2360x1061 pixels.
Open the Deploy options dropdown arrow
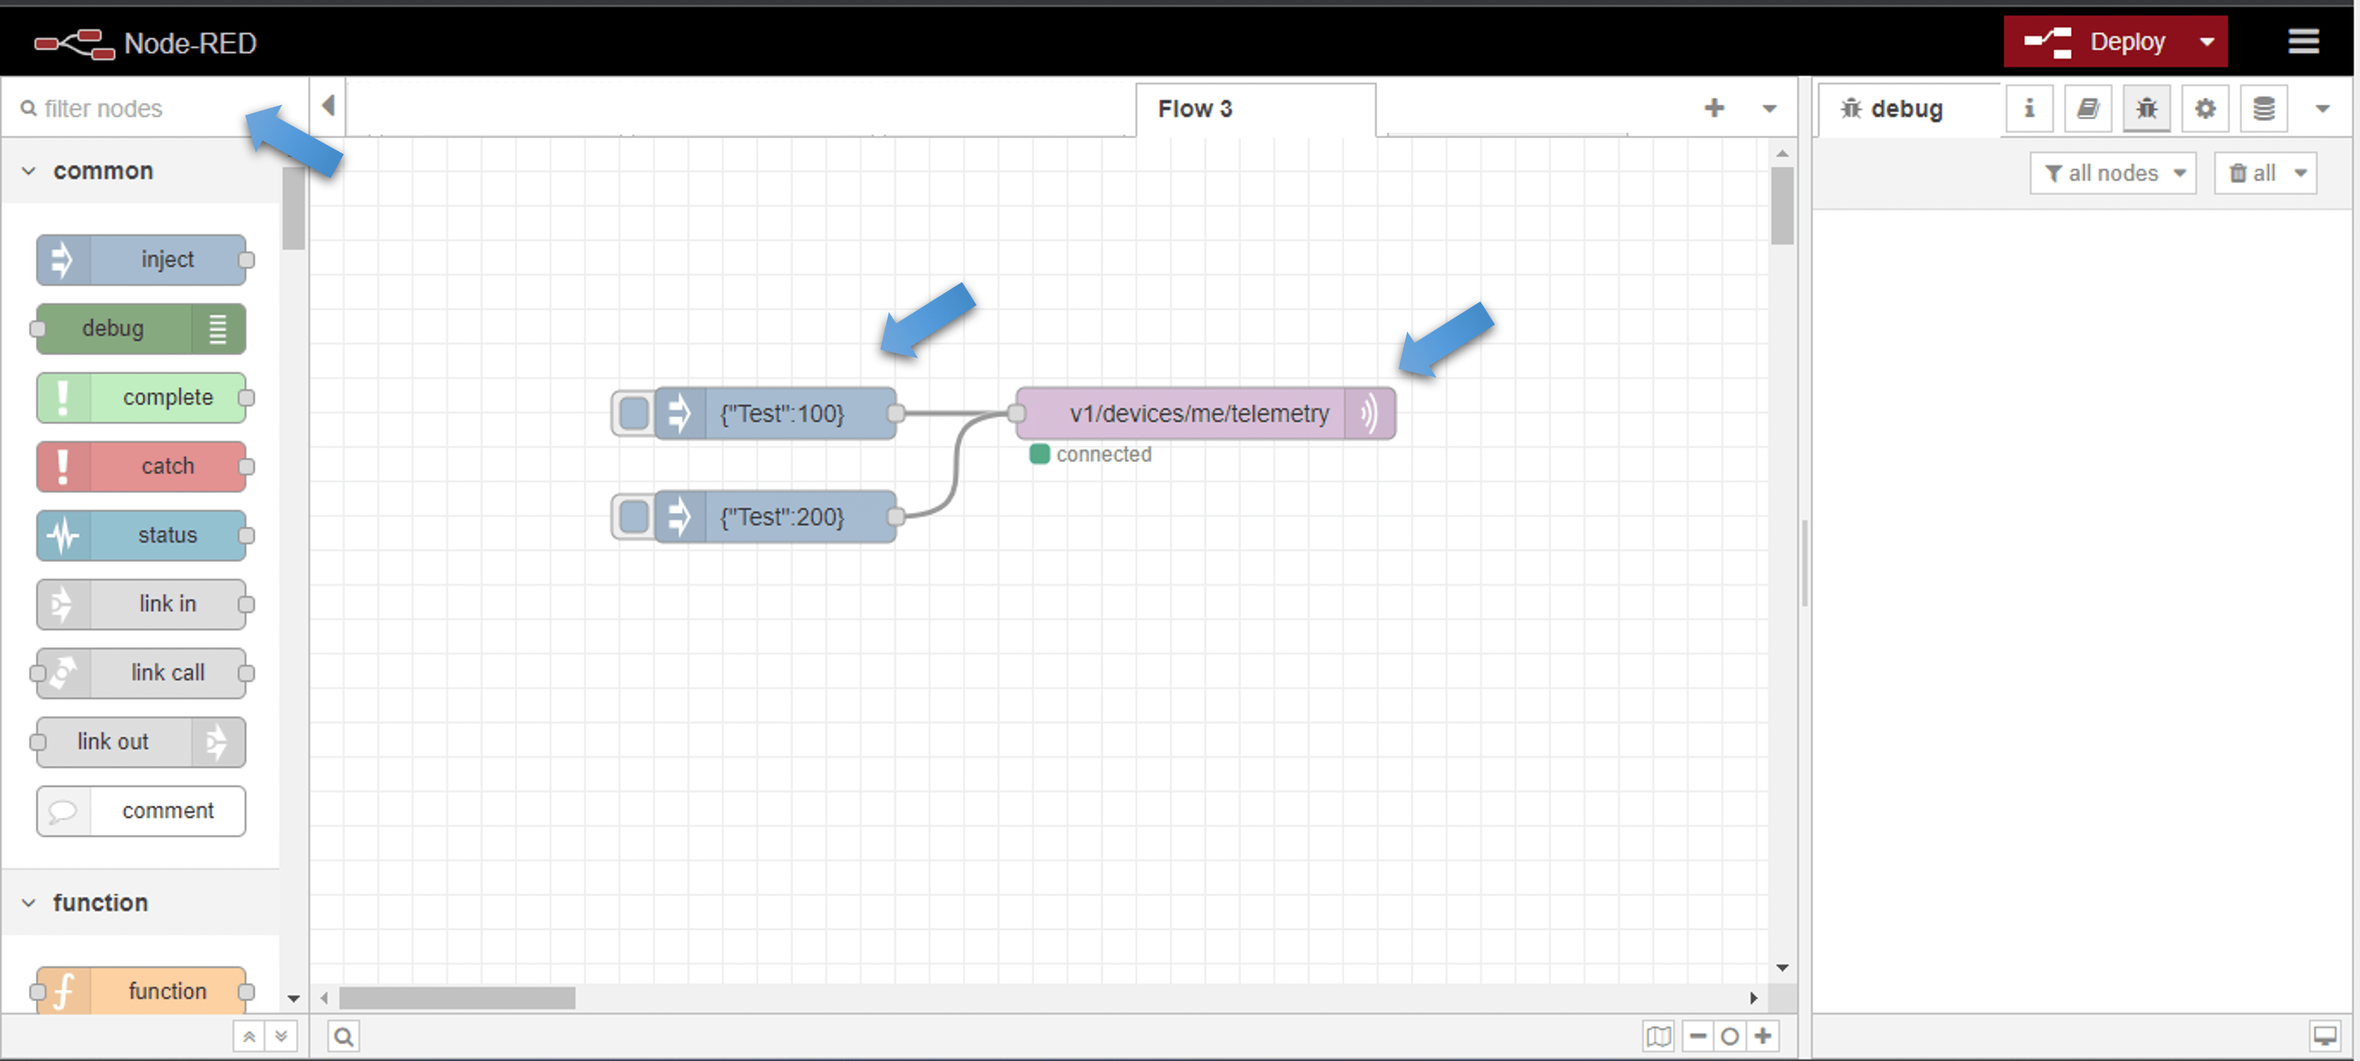[x=2206, y=42]
